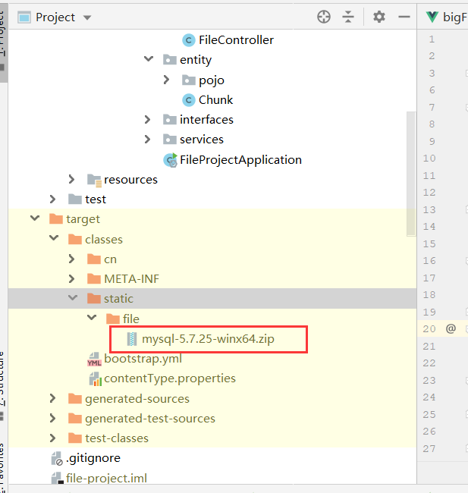Click the META-INF folder icon
This screenshot has height=493, width=468.
(94, 279)
